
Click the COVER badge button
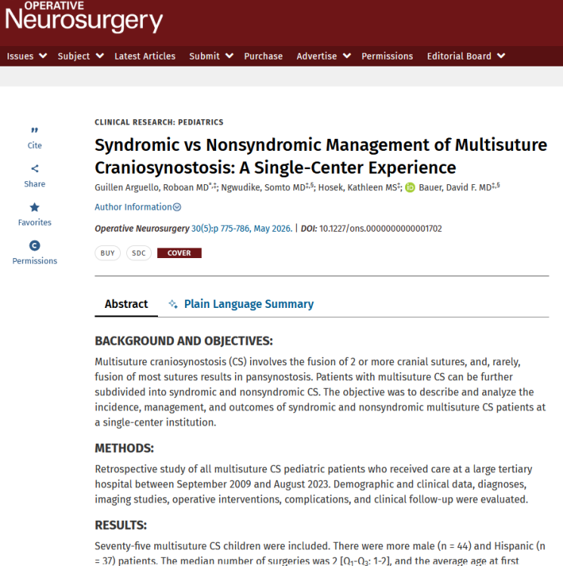pyautogui.click(x=179, y=253)
